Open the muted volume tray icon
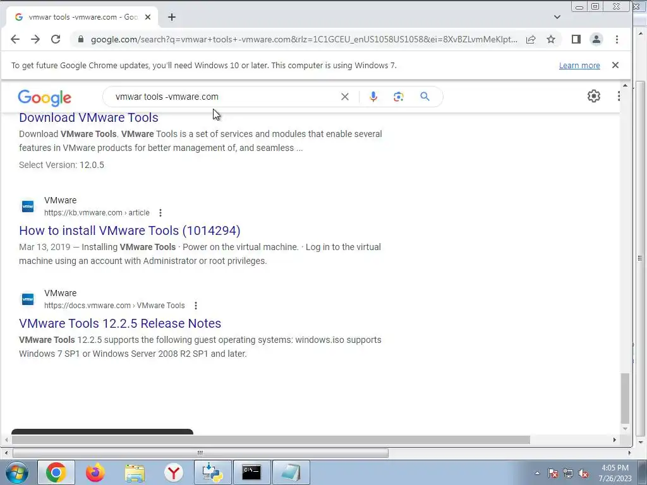 coord(583,474)
